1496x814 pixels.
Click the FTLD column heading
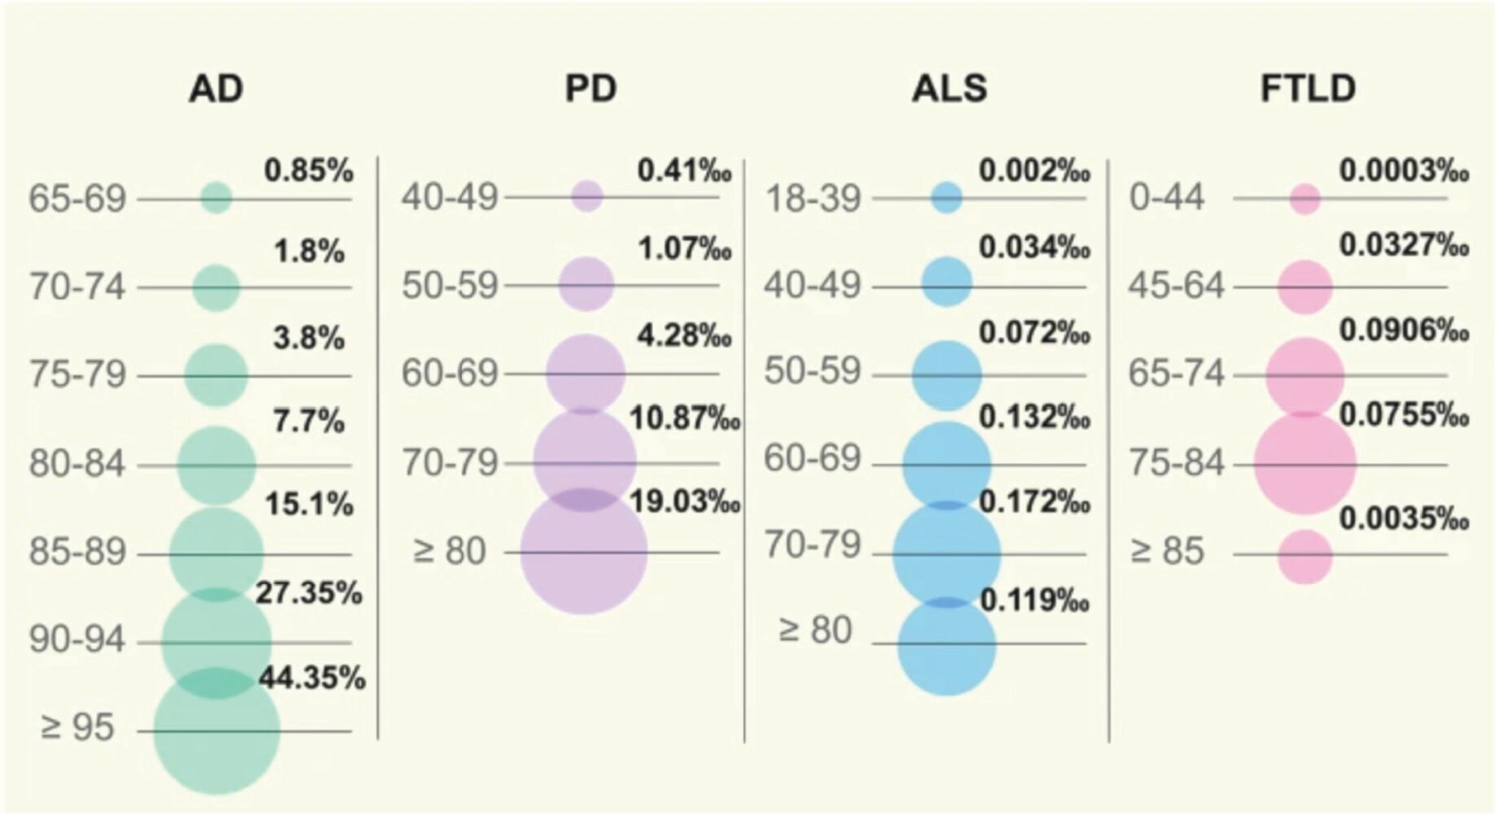pyautogui.click(x=1309, y=89)
